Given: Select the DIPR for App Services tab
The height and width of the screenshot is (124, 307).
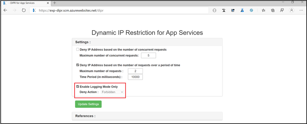Looking at the screenshot, I should coord(26,3).
